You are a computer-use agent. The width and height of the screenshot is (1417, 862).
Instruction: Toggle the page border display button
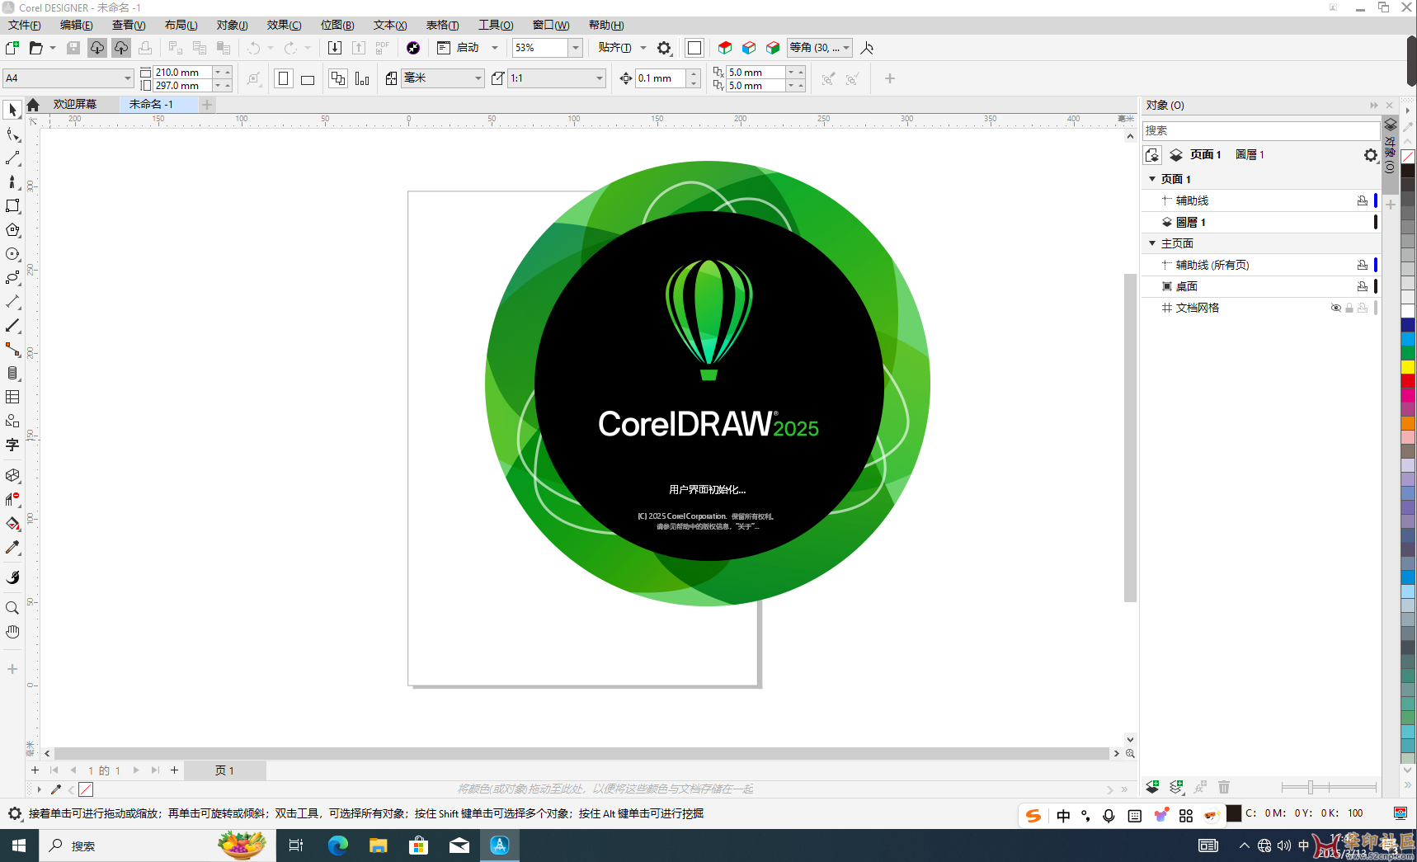tap(694, 48)
